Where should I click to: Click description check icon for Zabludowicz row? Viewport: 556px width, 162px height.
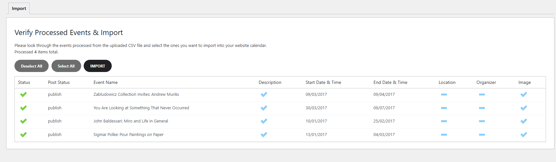click(264, 94)
